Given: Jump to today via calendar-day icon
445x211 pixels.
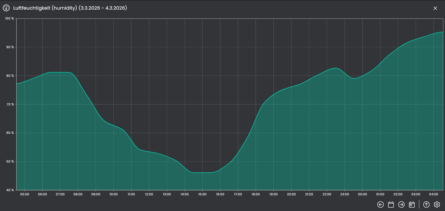Looking at the screenshot, I should tap(412, 204).
